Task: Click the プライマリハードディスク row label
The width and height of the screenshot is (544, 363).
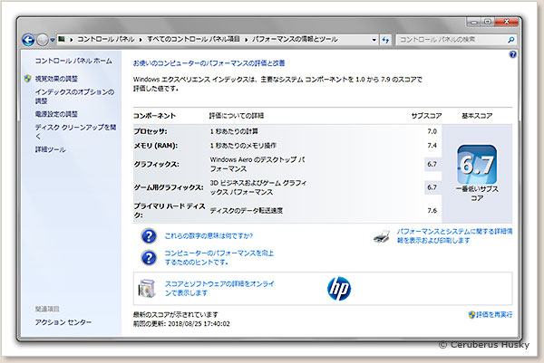Action: coord(170,211)
